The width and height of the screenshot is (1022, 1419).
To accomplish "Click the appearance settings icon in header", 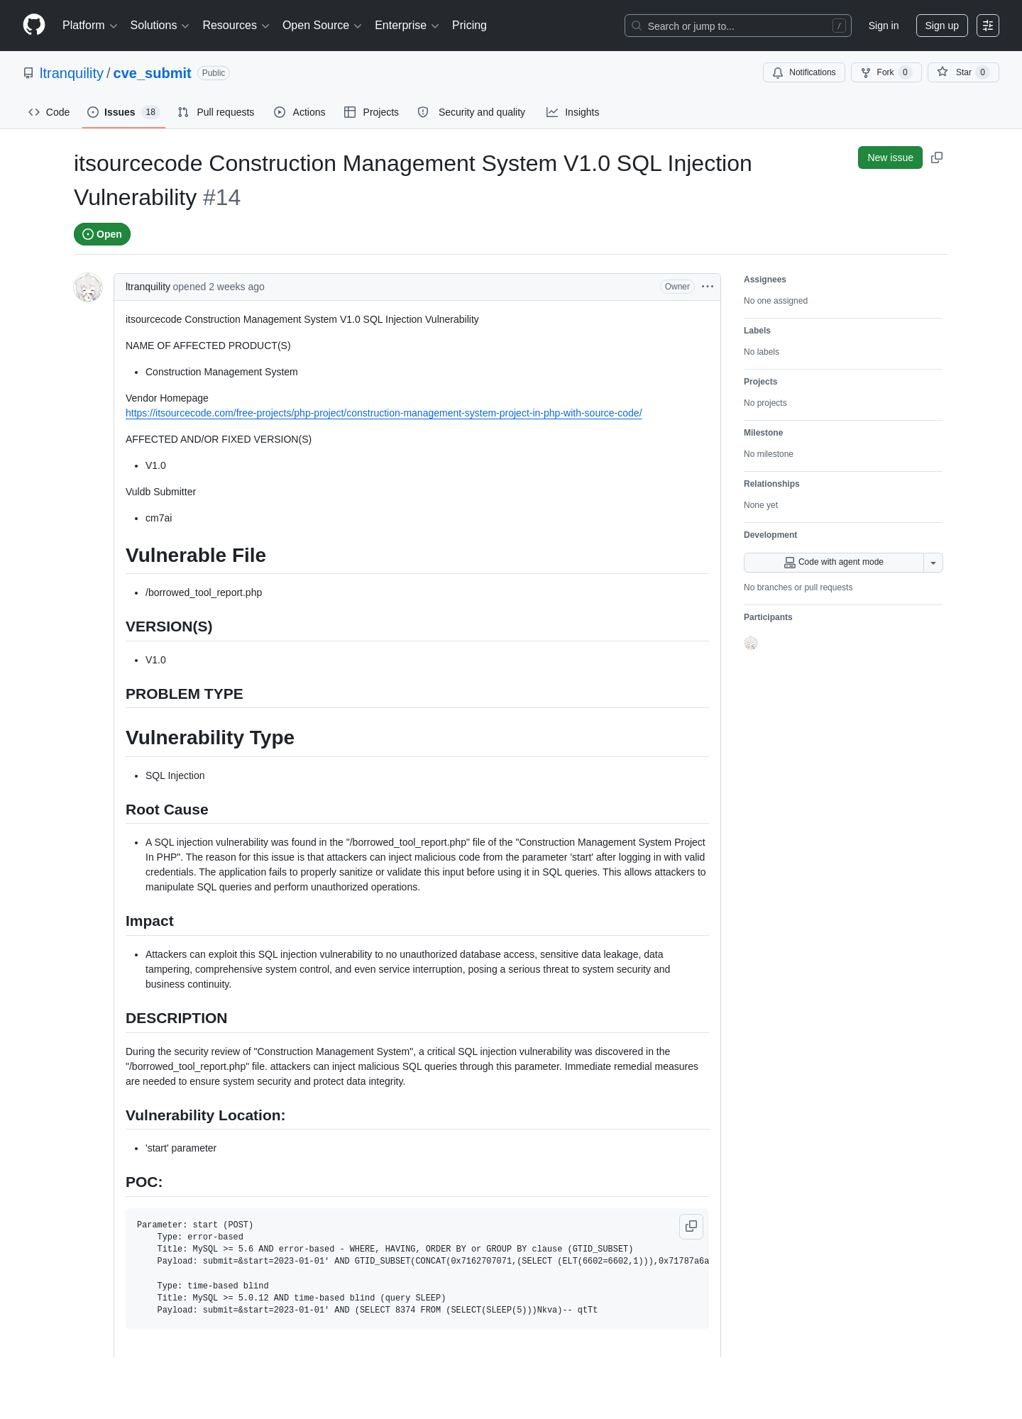I will 988,26.
